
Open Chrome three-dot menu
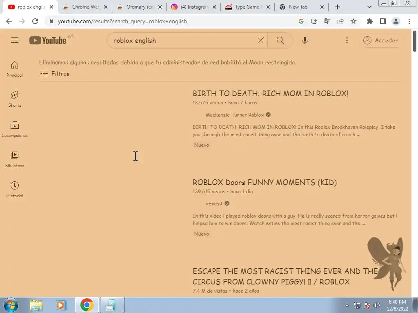click(409, 21)
